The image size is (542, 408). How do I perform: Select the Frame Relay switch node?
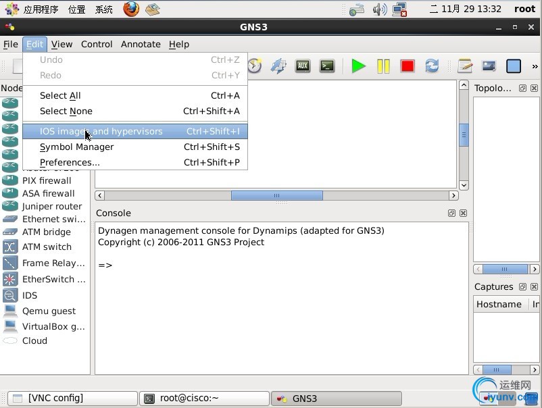(x=44, y=263)
